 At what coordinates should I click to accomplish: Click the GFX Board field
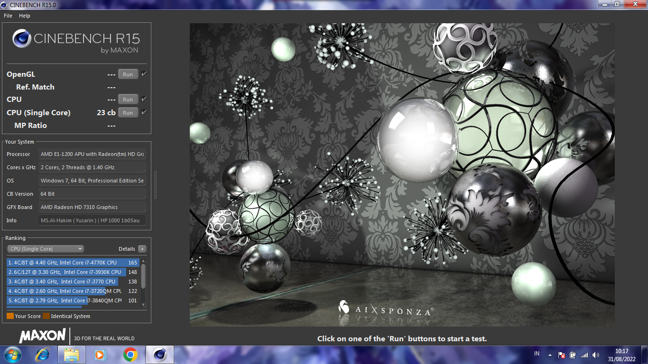[x=93, y=207]
